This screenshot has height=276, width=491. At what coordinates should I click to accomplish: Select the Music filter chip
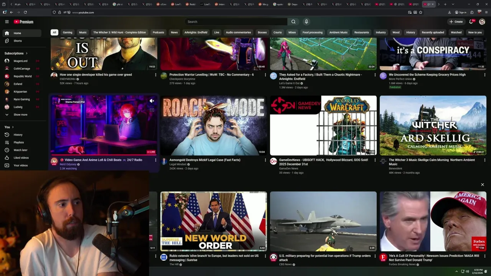[x=83, y=33]
